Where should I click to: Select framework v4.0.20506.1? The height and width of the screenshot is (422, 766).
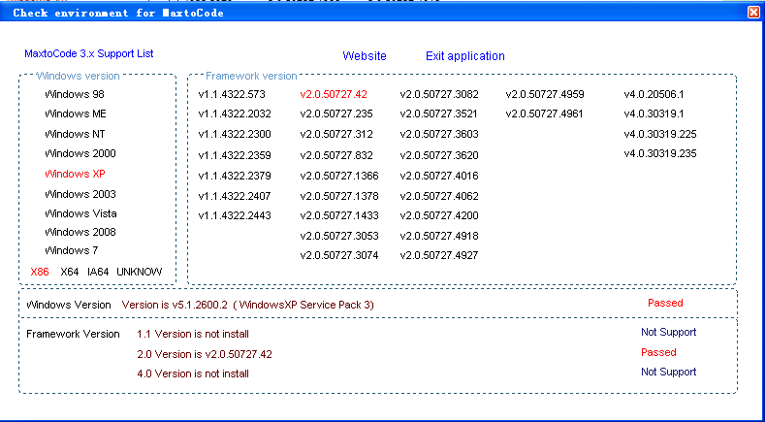click(654, 94)
